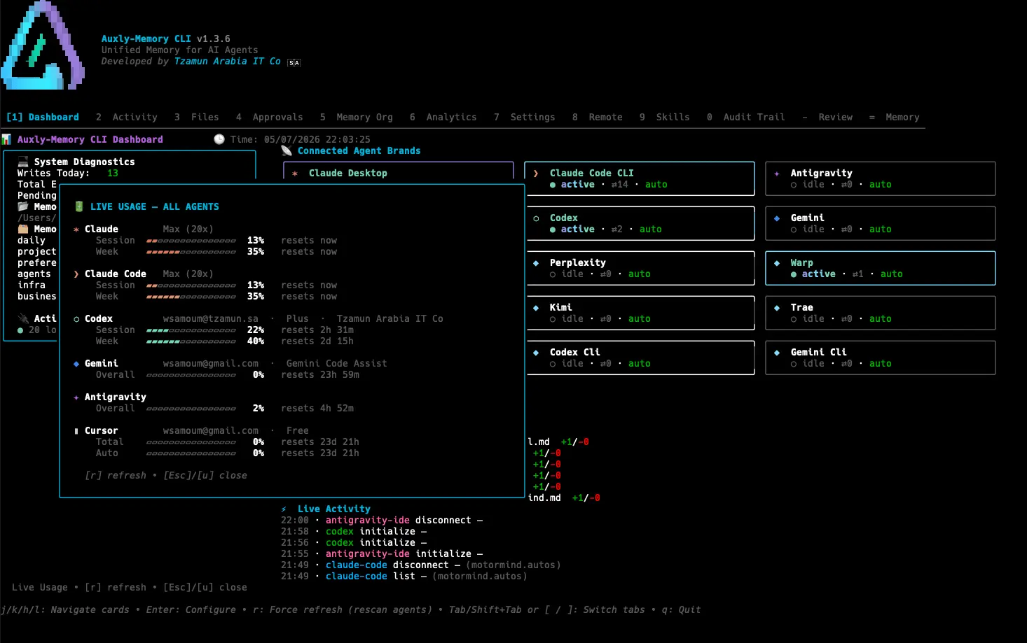
Task: Click the 22:00 antigravity-ide disconnect entry
Action: pos(382,521)
